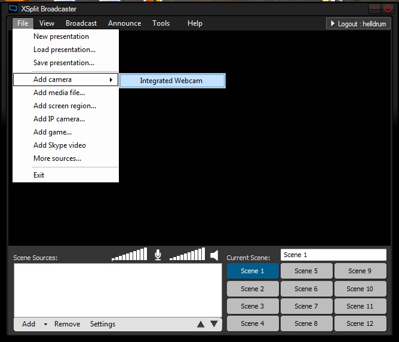This screenshot has width=399, height=342.
Task: Mute the speaker icon
Action: [214, 255]
